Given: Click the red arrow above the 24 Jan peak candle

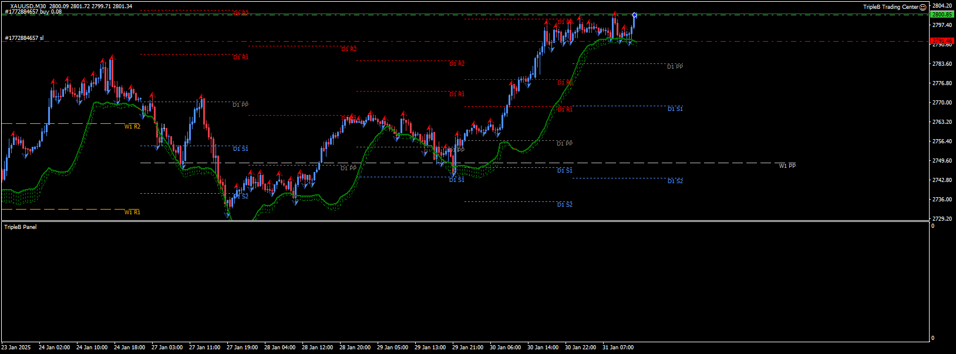Looking at the screenshot, I should 112,58.
